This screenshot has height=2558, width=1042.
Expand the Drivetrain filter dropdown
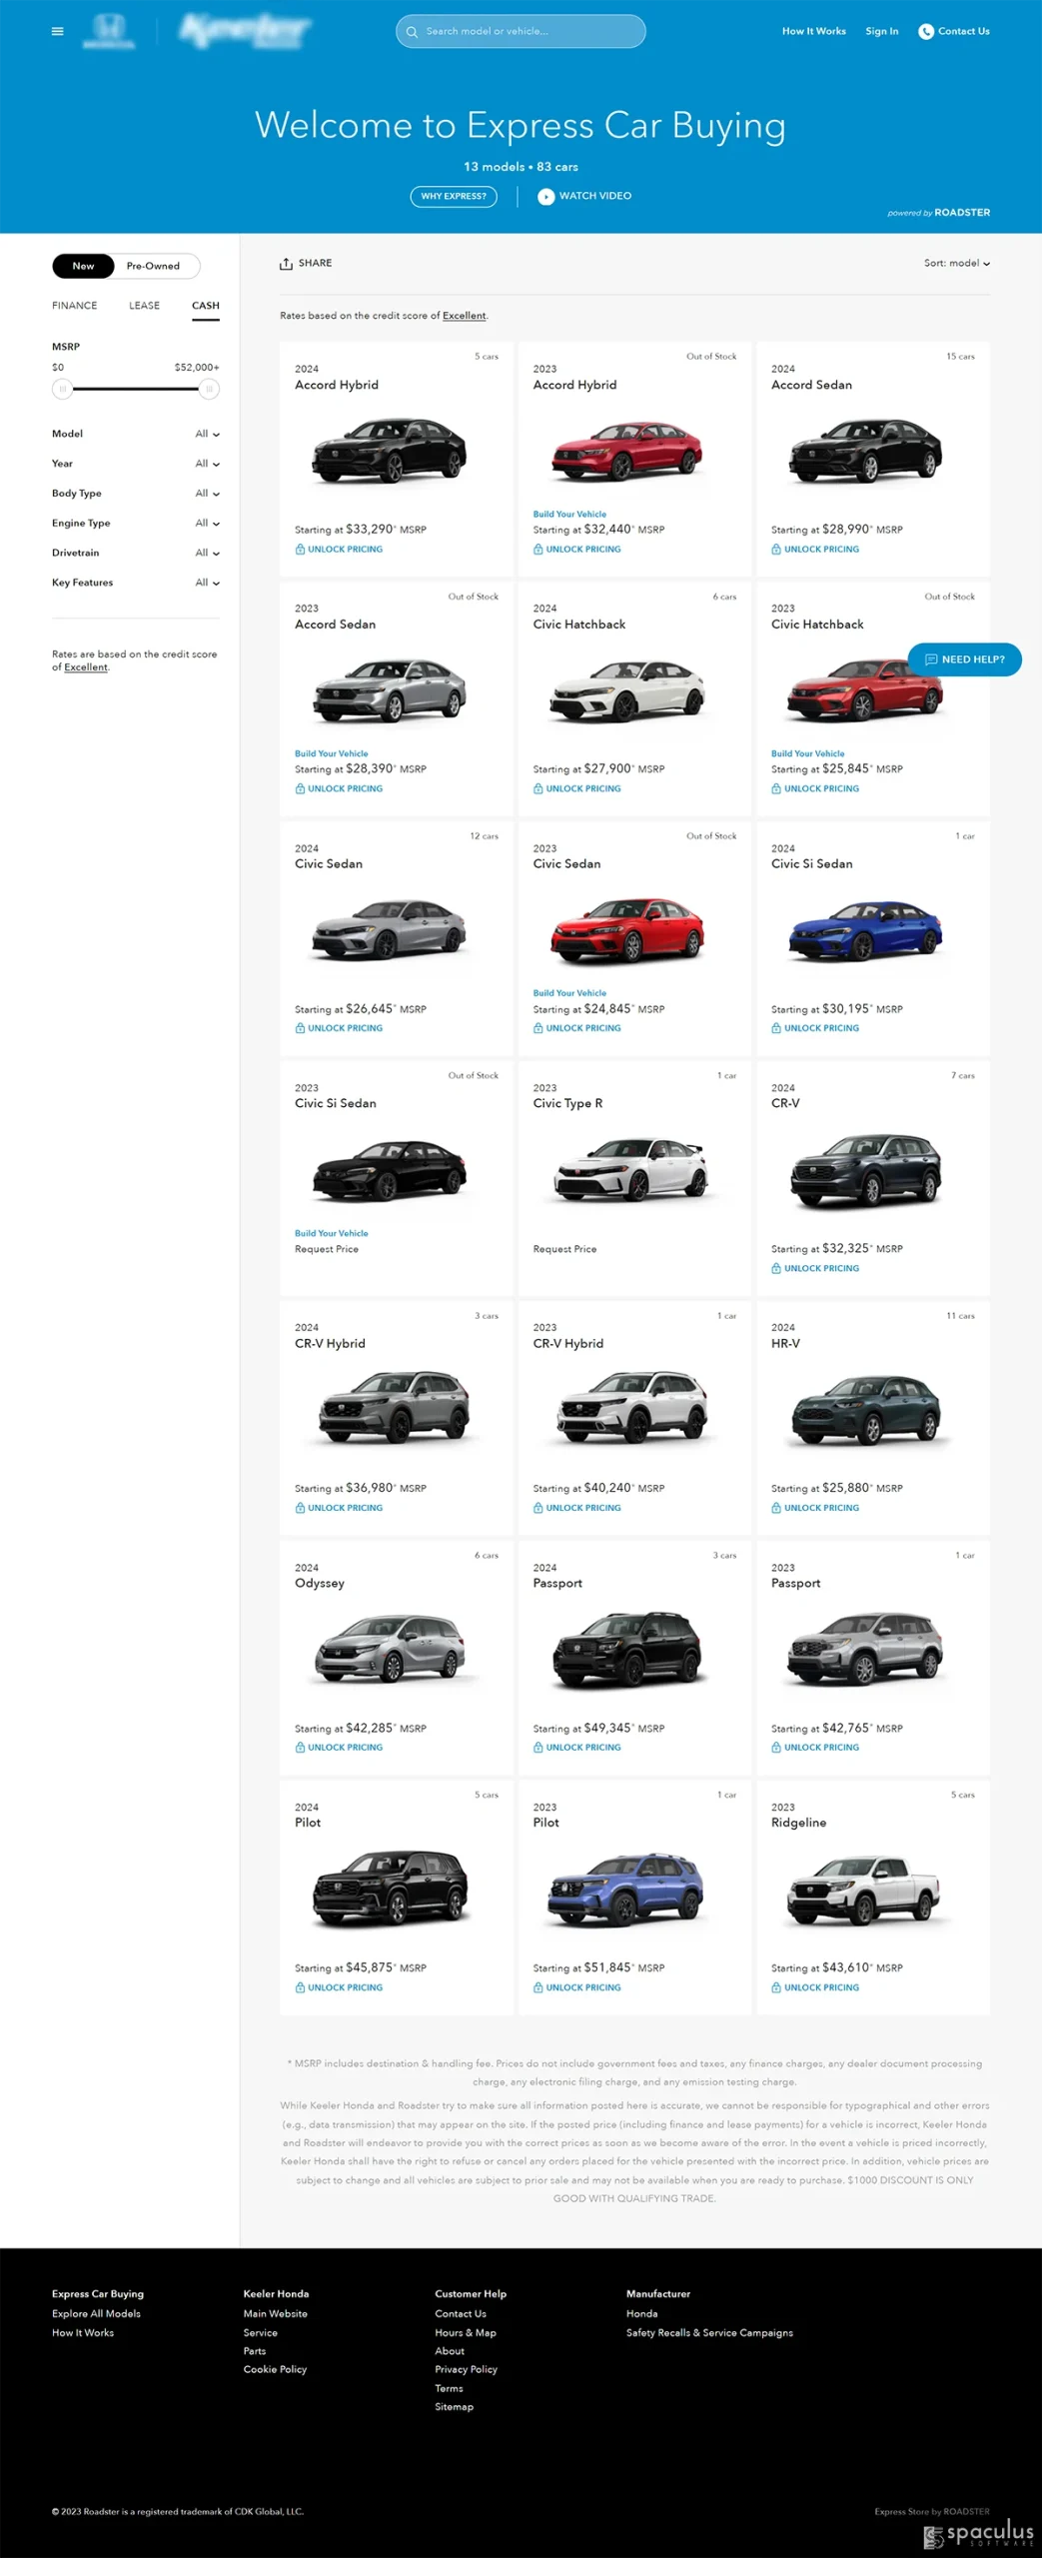point(136,554)
